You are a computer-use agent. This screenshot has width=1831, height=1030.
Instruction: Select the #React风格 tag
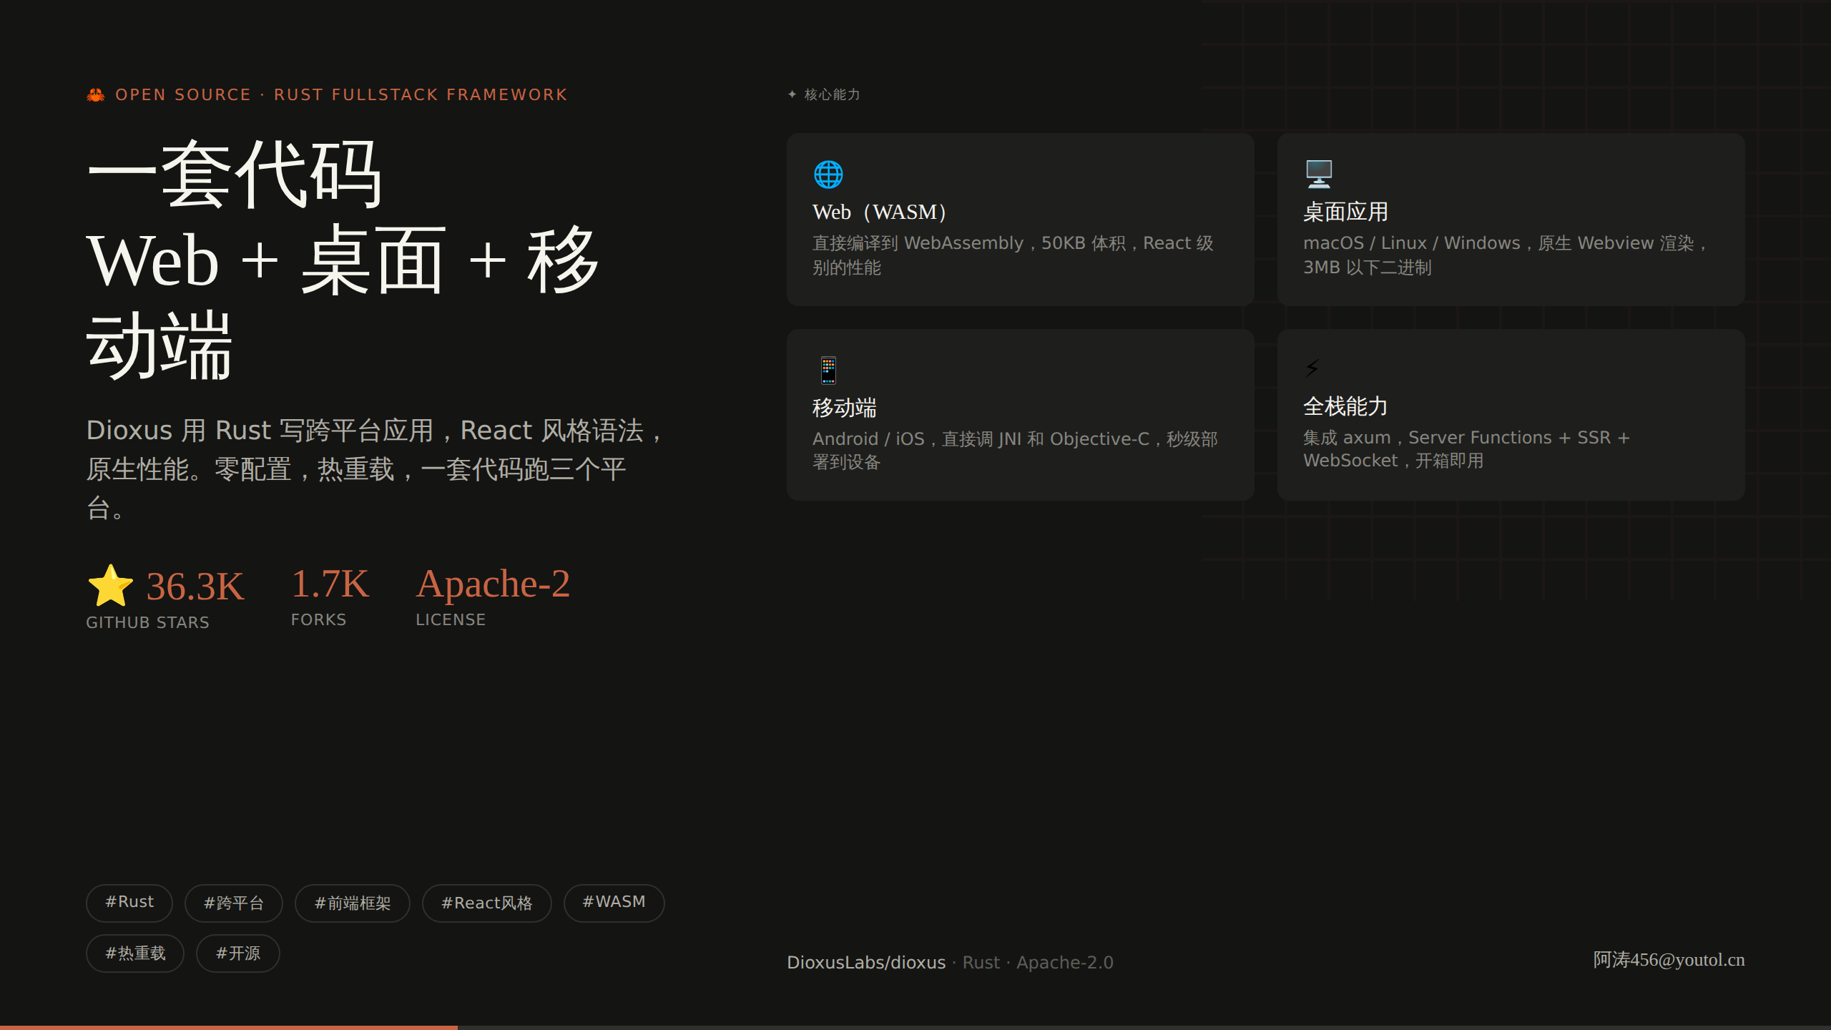tap(487, 903)
